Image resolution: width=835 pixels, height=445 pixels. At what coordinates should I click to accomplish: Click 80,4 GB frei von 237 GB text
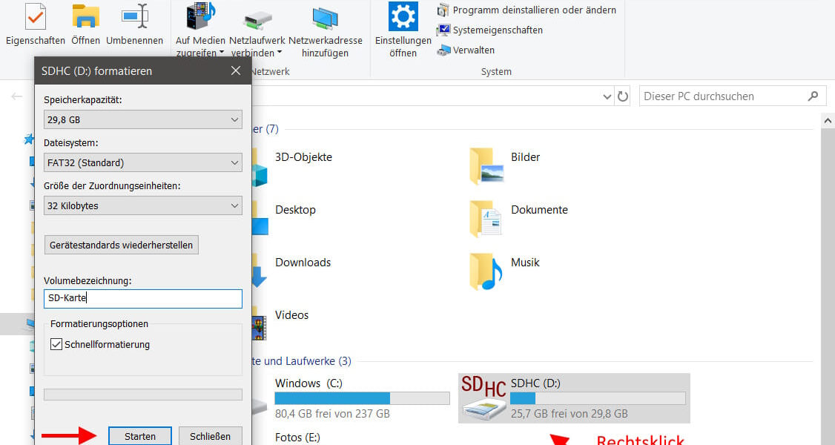pyautogui.click(x=332, y=414)
